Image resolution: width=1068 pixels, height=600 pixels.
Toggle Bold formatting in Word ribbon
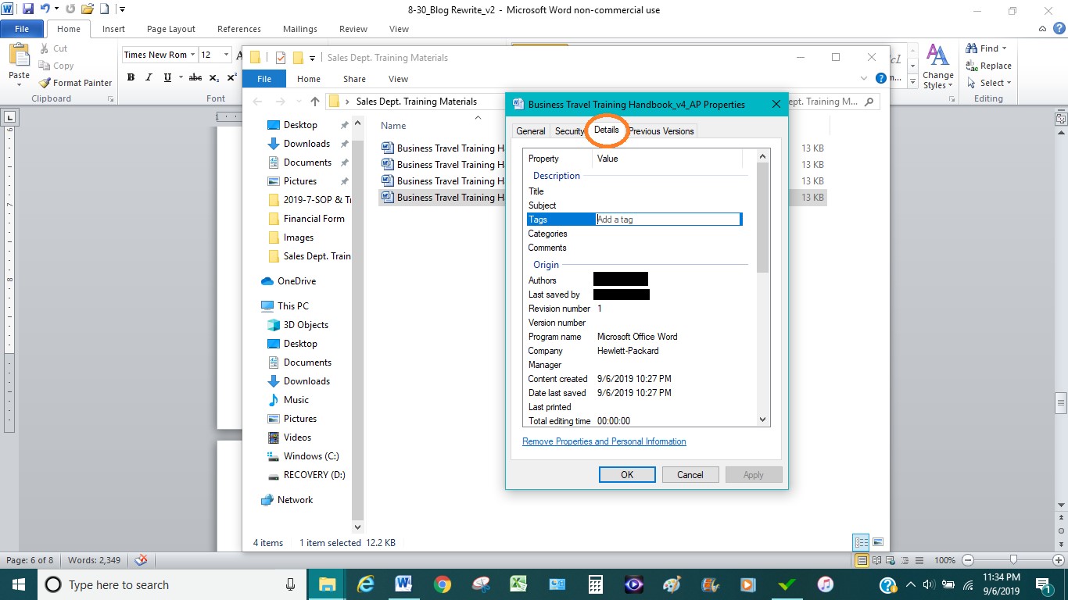coord(131,77)
